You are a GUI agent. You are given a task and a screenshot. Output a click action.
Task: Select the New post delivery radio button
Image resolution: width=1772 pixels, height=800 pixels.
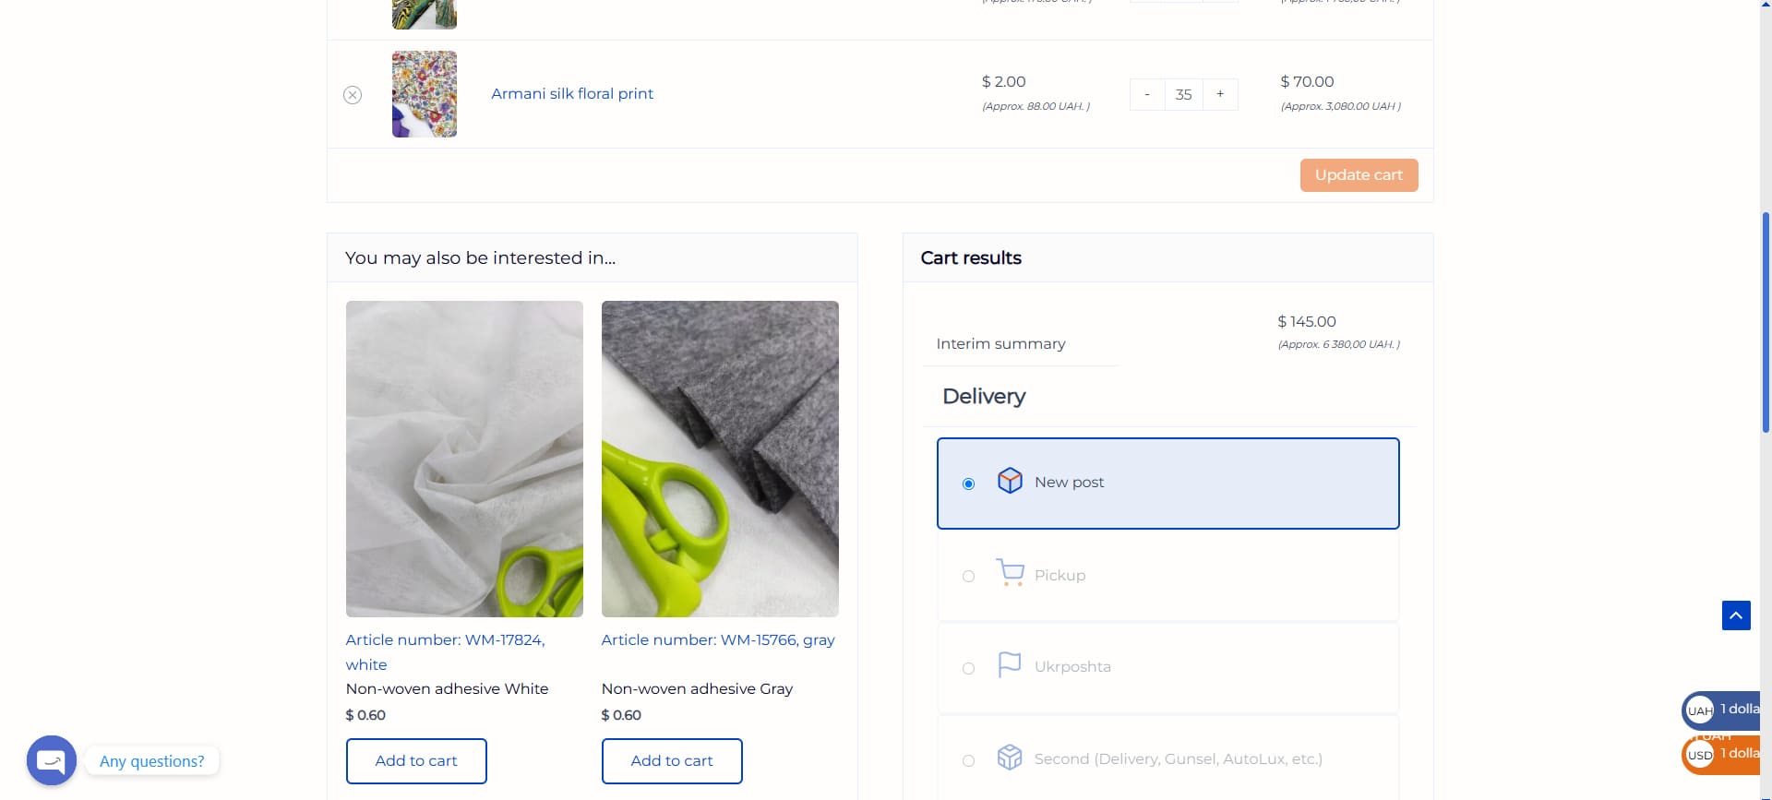968,484
